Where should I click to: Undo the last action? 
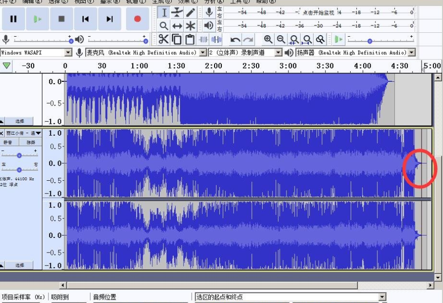pyautogui.click(x=235, y=39)
